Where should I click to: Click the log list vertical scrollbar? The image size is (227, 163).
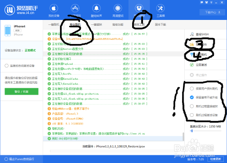(x=183, y=137)
